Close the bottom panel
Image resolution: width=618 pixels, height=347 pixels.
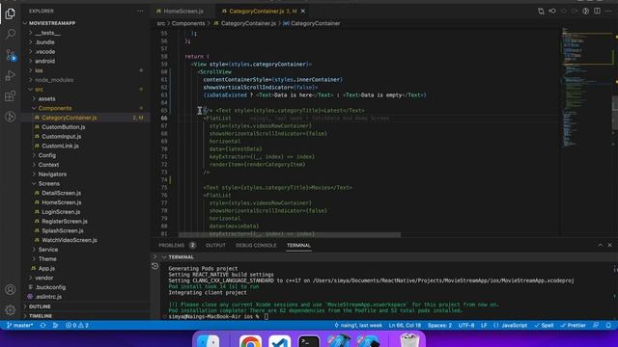pyautogui.click(x=609, y=245)
